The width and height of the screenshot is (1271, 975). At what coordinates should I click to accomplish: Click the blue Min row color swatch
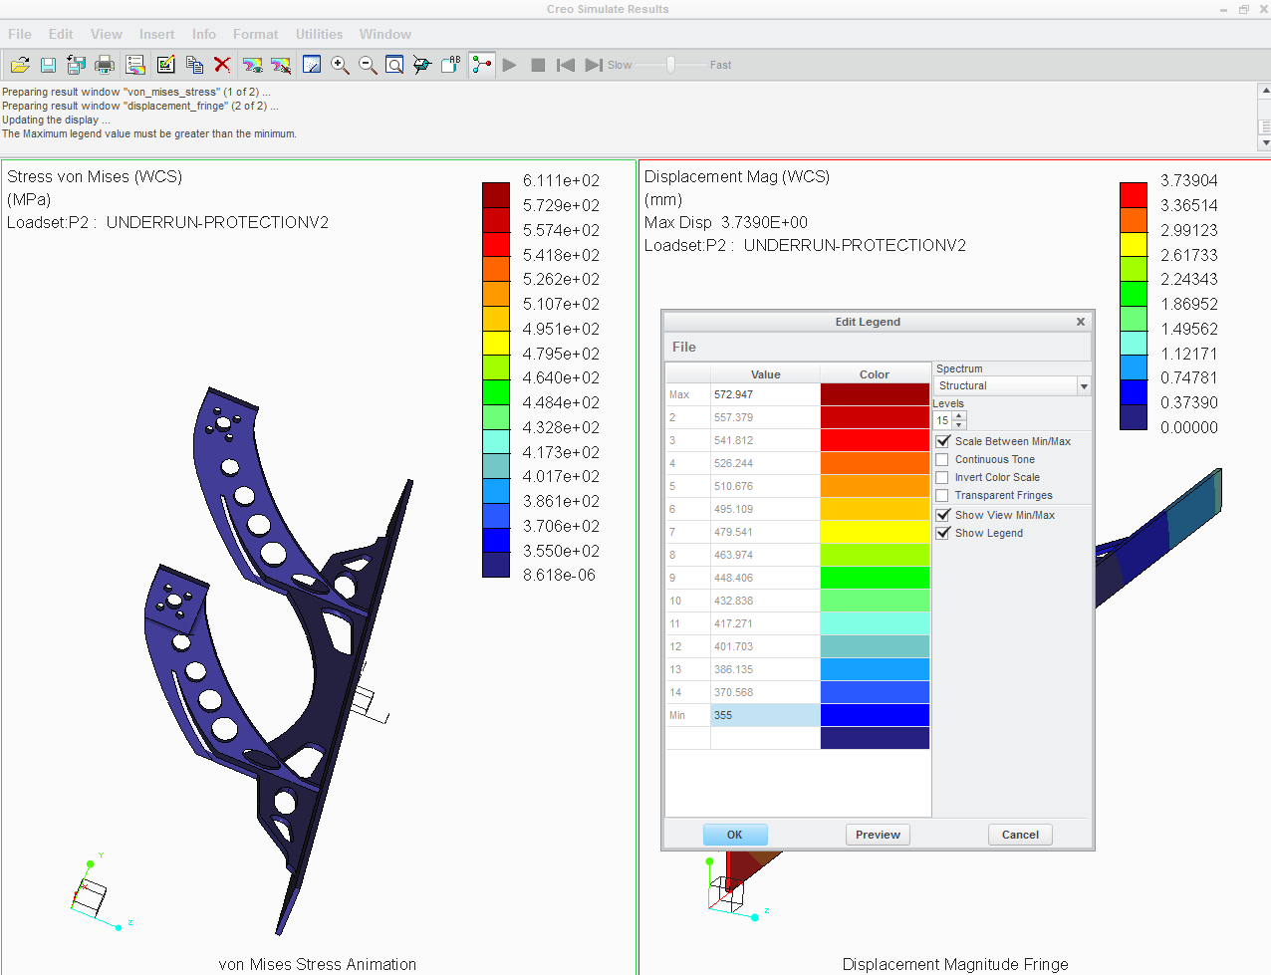(875, 715)
